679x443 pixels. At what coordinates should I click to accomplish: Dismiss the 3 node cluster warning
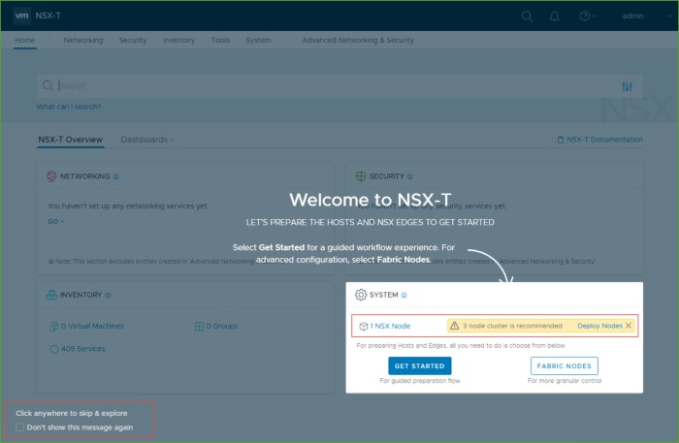pyautogui.click(x=629, y=326)
